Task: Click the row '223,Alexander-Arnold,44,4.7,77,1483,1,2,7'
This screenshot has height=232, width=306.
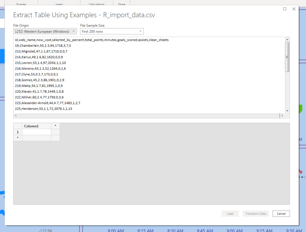Action: pyautogui.click(x=48, y=103)
